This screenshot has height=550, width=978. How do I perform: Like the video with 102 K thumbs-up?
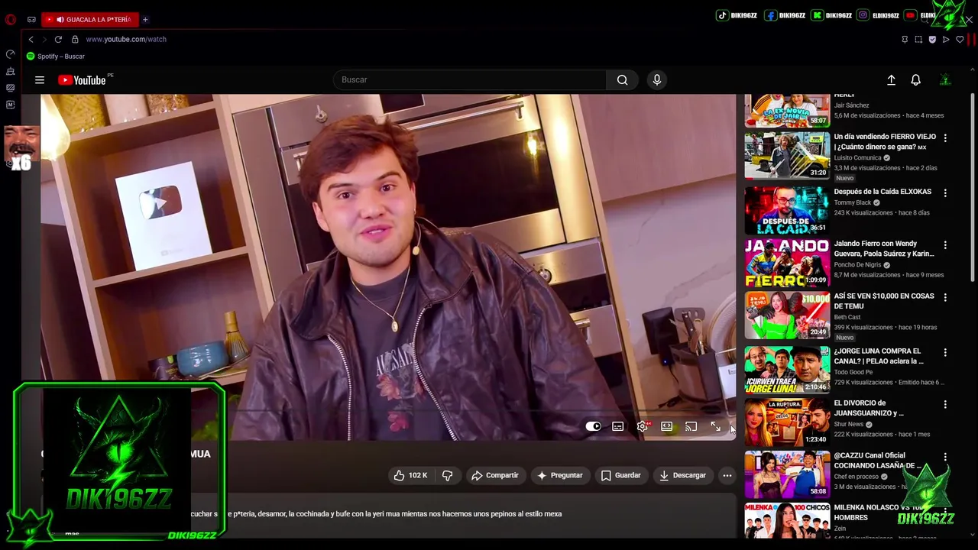pos(410,475)
